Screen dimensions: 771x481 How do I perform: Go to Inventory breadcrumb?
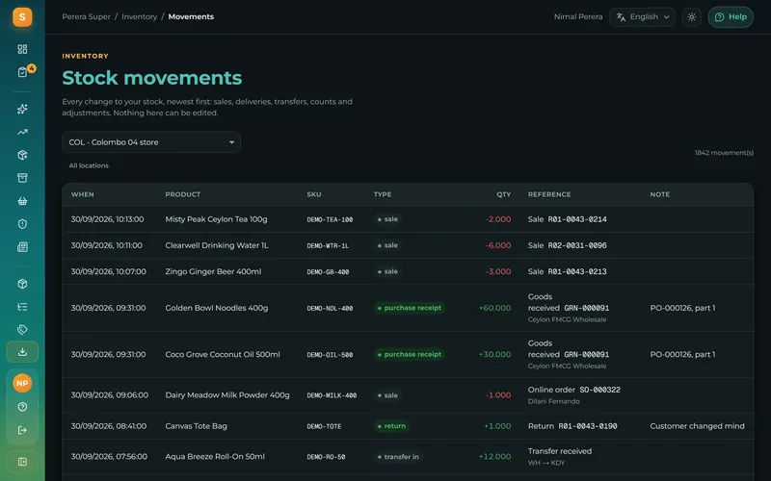tap(139, 16)
